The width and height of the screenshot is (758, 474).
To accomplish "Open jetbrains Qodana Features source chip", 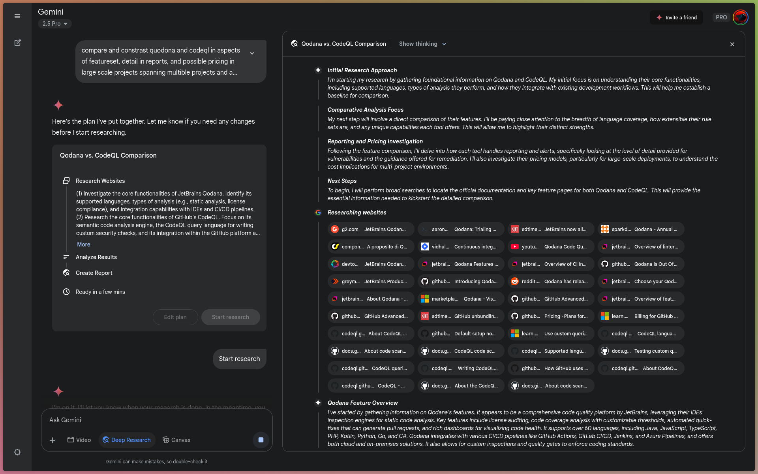I will point(461,264).
